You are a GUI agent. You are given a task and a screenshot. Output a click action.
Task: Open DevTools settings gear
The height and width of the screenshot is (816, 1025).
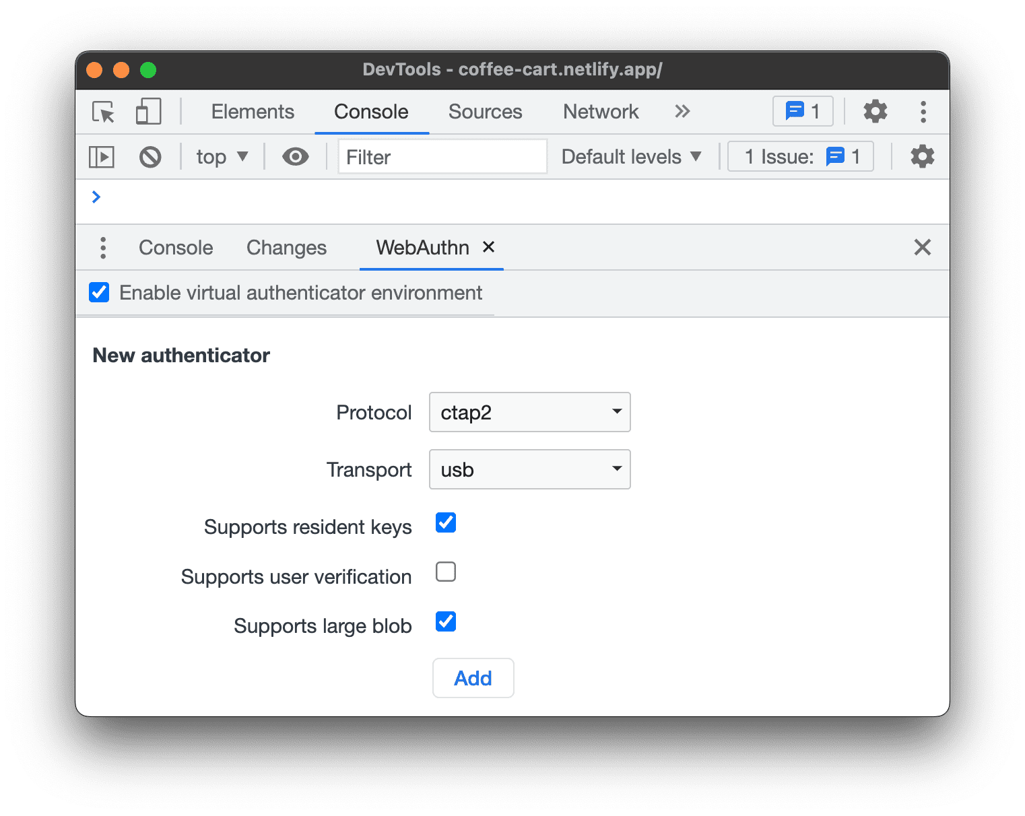[875, 111]
